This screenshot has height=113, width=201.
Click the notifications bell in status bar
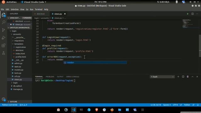pos(198,105)
